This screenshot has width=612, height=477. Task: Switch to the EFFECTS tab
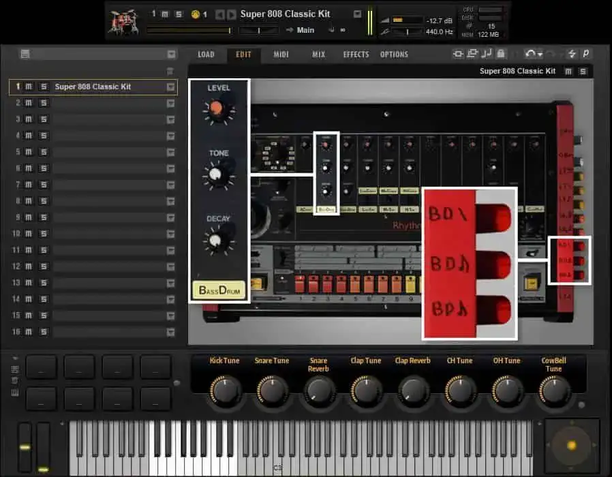point(356,55)
